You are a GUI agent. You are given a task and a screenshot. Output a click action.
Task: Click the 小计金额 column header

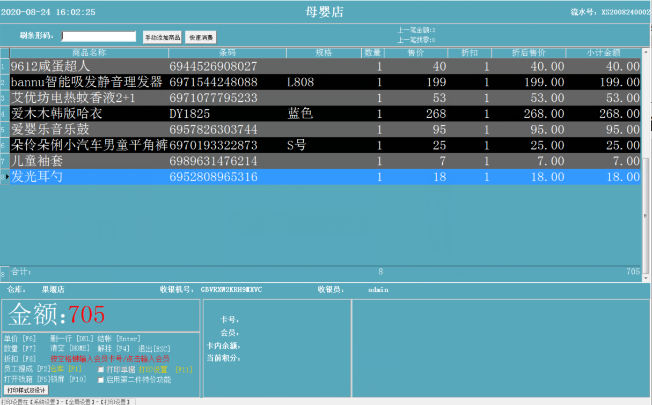click(x=603, y=52)
